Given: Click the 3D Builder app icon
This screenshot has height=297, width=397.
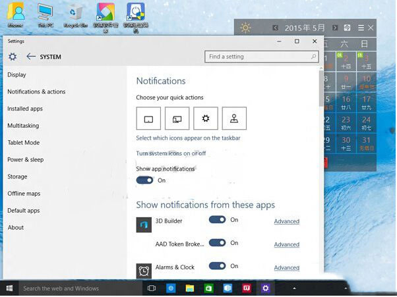Looking at the screenshot, I should [x=144, y=225].
